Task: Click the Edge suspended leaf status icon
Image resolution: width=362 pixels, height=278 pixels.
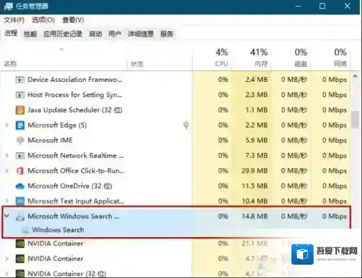Action: coord(186,125)
